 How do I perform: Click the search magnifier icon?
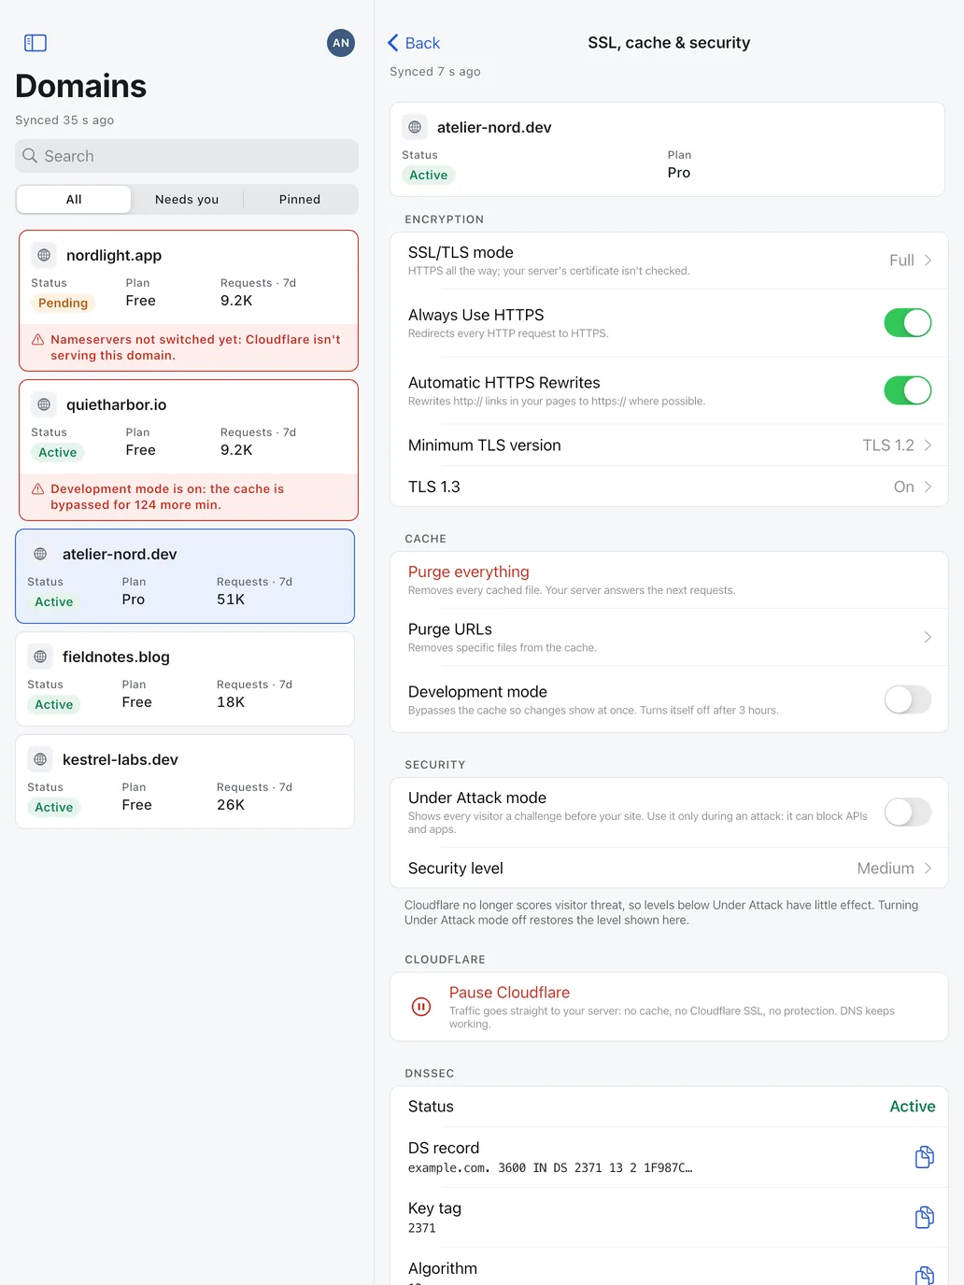pyautogui.click(x=30, y=156)
